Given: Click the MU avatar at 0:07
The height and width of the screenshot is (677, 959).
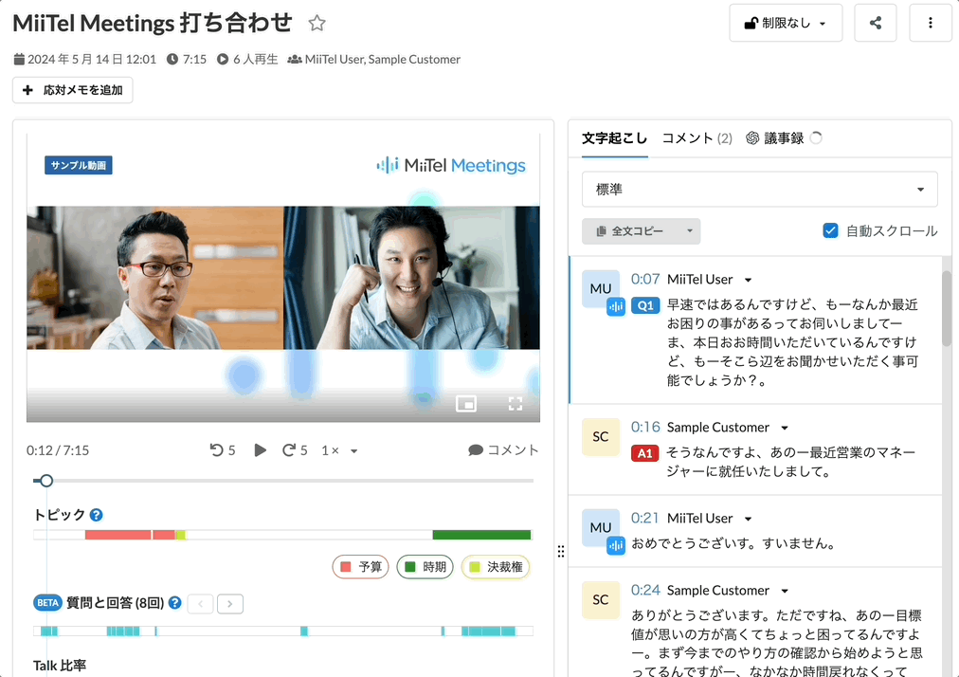Looking at the screenshot, I should pos(601,288).
